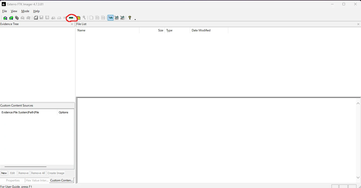The image size is (361, 188).
Task: Open the Mode menu
Action: (25, 11)
